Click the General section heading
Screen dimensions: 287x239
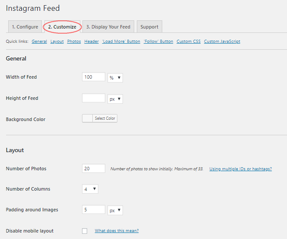[16, 58]
